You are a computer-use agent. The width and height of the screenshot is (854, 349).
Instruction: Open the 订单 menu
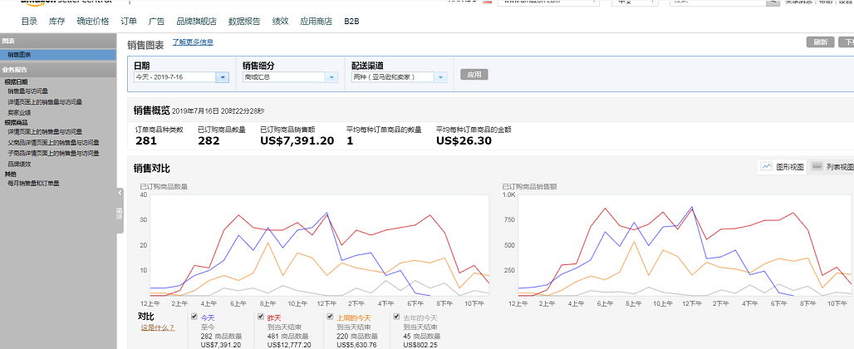tap(129, 22)
